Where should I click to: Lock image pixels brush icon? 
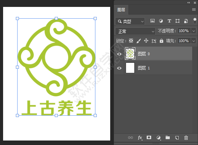click(138, 41)
